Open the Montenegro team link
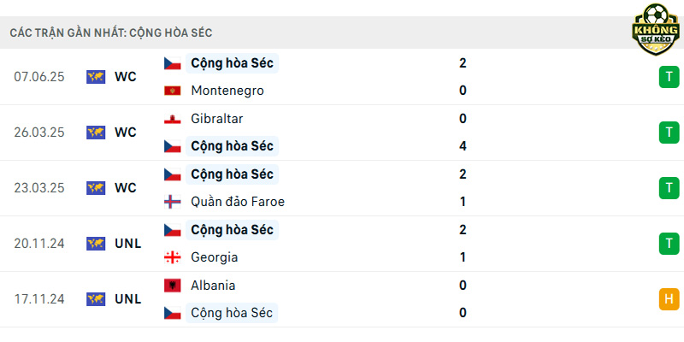Image resolution: width=684 pixels, height=342 pixels. [x=227, y=91]
